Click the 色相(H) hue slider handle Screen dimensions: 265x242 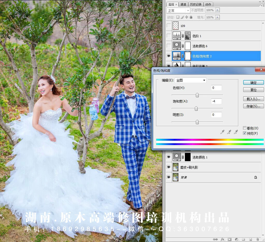click(197, 95)
